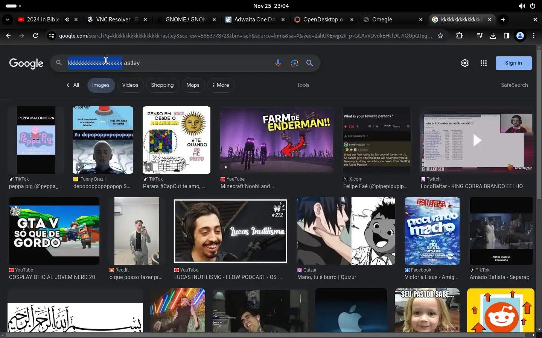Open 'Amado Batista - Separaç...' TikTok link
The image size is (542, 338).
(501, 277)
